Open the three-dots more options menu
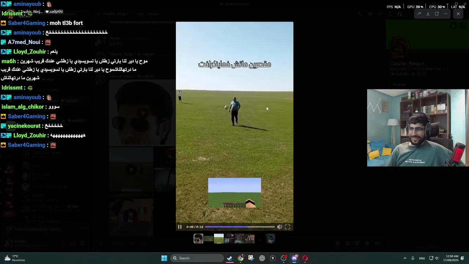 [x=446, y=14]
